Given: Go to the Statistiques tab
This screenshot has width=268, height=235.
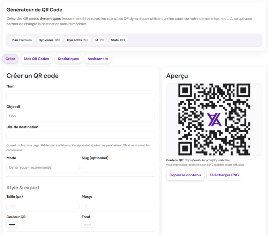Looking at the screenshot, I should coord(68,59).
